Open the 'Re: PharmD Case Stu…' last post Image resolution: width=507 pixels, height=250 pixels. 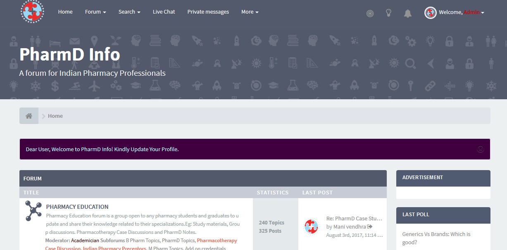(x=354, y=219)
